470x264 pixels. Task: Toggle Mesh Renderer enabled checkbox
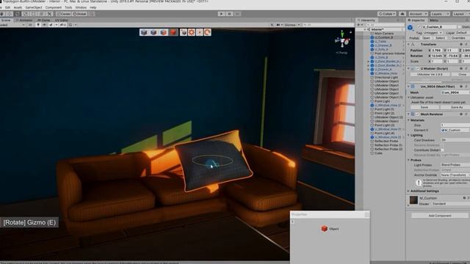tap(418, 114)
